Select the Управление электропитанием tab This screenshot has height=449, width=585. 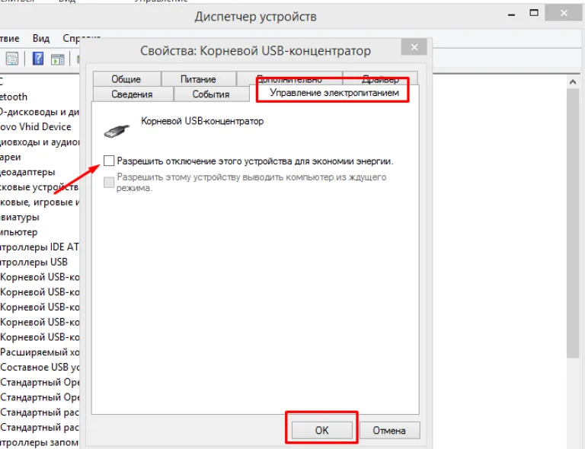(x=334, y=92)
